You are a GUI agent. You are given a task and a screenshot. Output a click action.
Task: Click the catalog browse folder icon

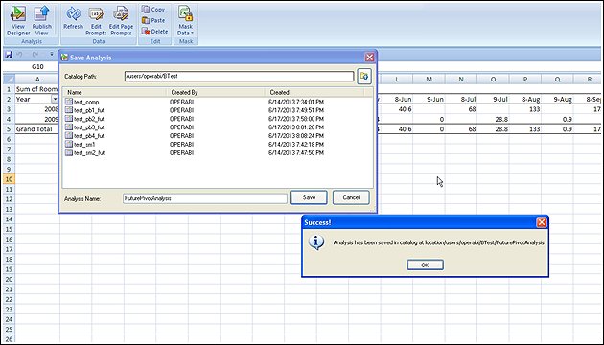click(364, 76)
